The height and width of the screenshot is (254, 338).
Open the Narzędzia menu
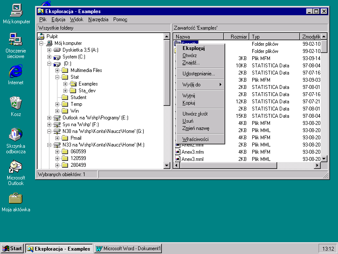pyautogui.click(x=98, y=19)
